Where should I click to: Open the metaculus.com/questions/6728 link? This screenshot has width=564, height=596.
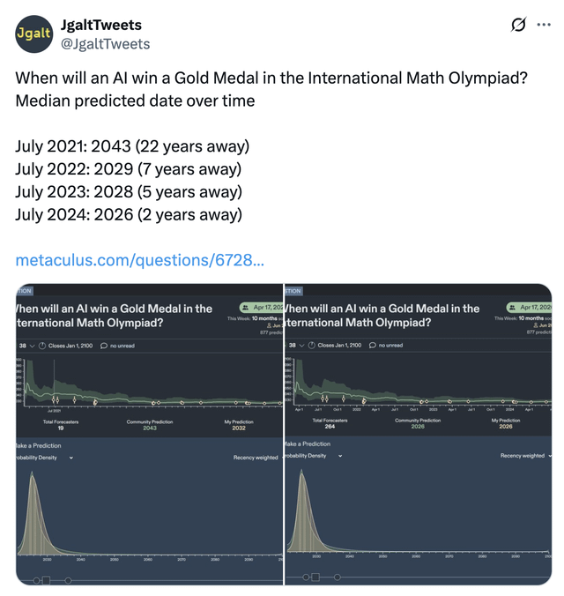tap(139, 260)
